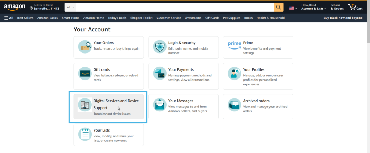Click the Prime logo icon
This screenshot has height=153, width=370.
(x=234, y=45)
